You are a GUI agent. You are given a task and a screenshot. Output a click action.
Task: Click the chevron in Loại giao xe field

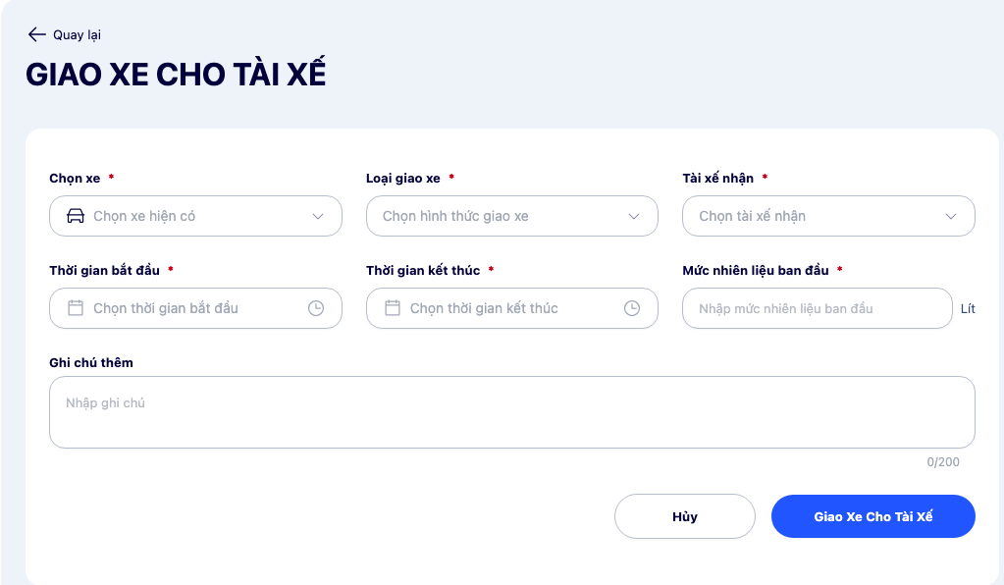tap(634, 216)
